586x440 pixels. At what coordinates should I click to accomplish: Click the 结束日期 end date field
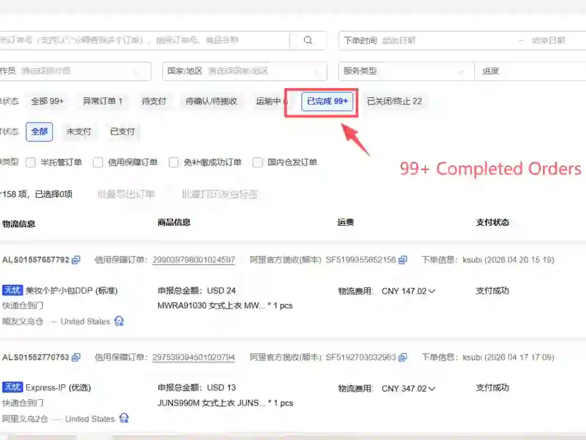click(x=548, y=41)
